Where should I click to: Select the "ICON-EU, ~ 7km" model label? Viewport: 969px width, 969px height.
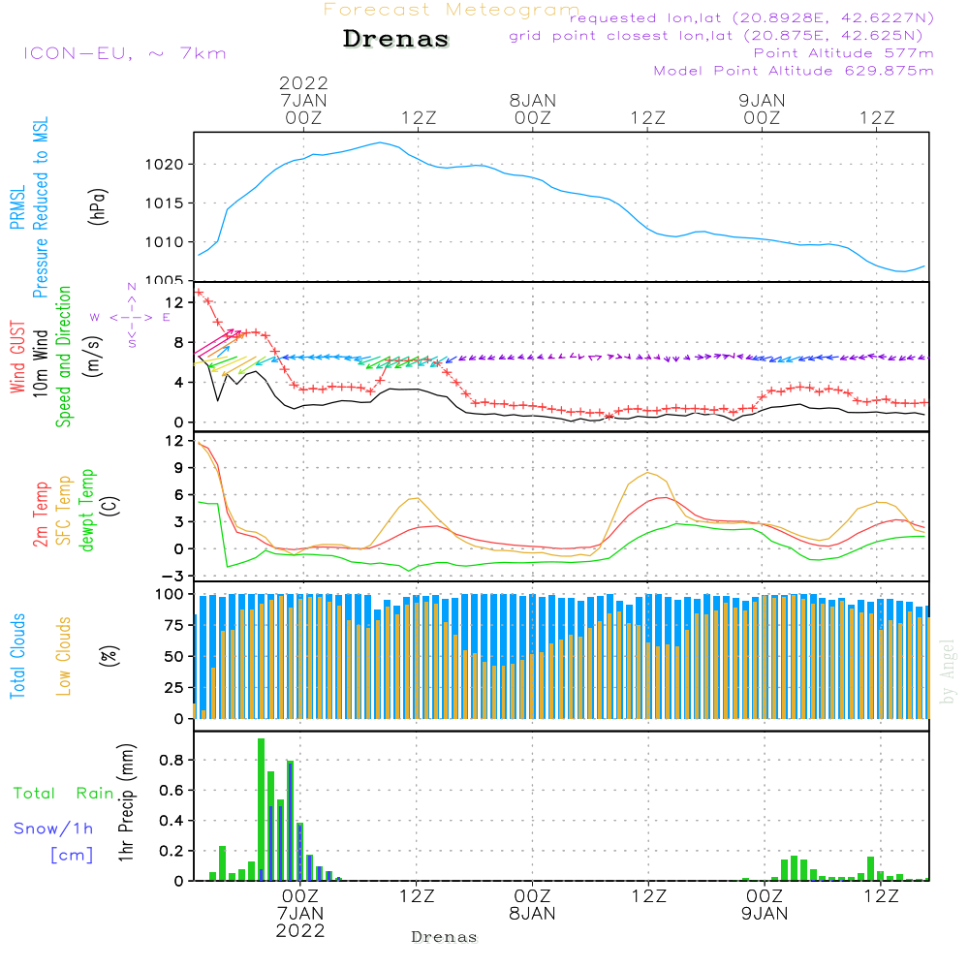[125, 53]
